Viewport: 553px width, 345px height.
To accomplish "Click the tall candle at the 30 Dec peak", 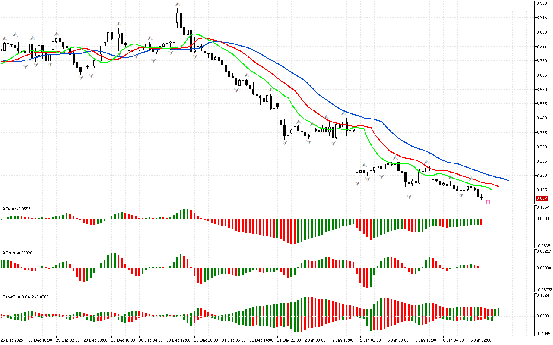I will point(178,20).
